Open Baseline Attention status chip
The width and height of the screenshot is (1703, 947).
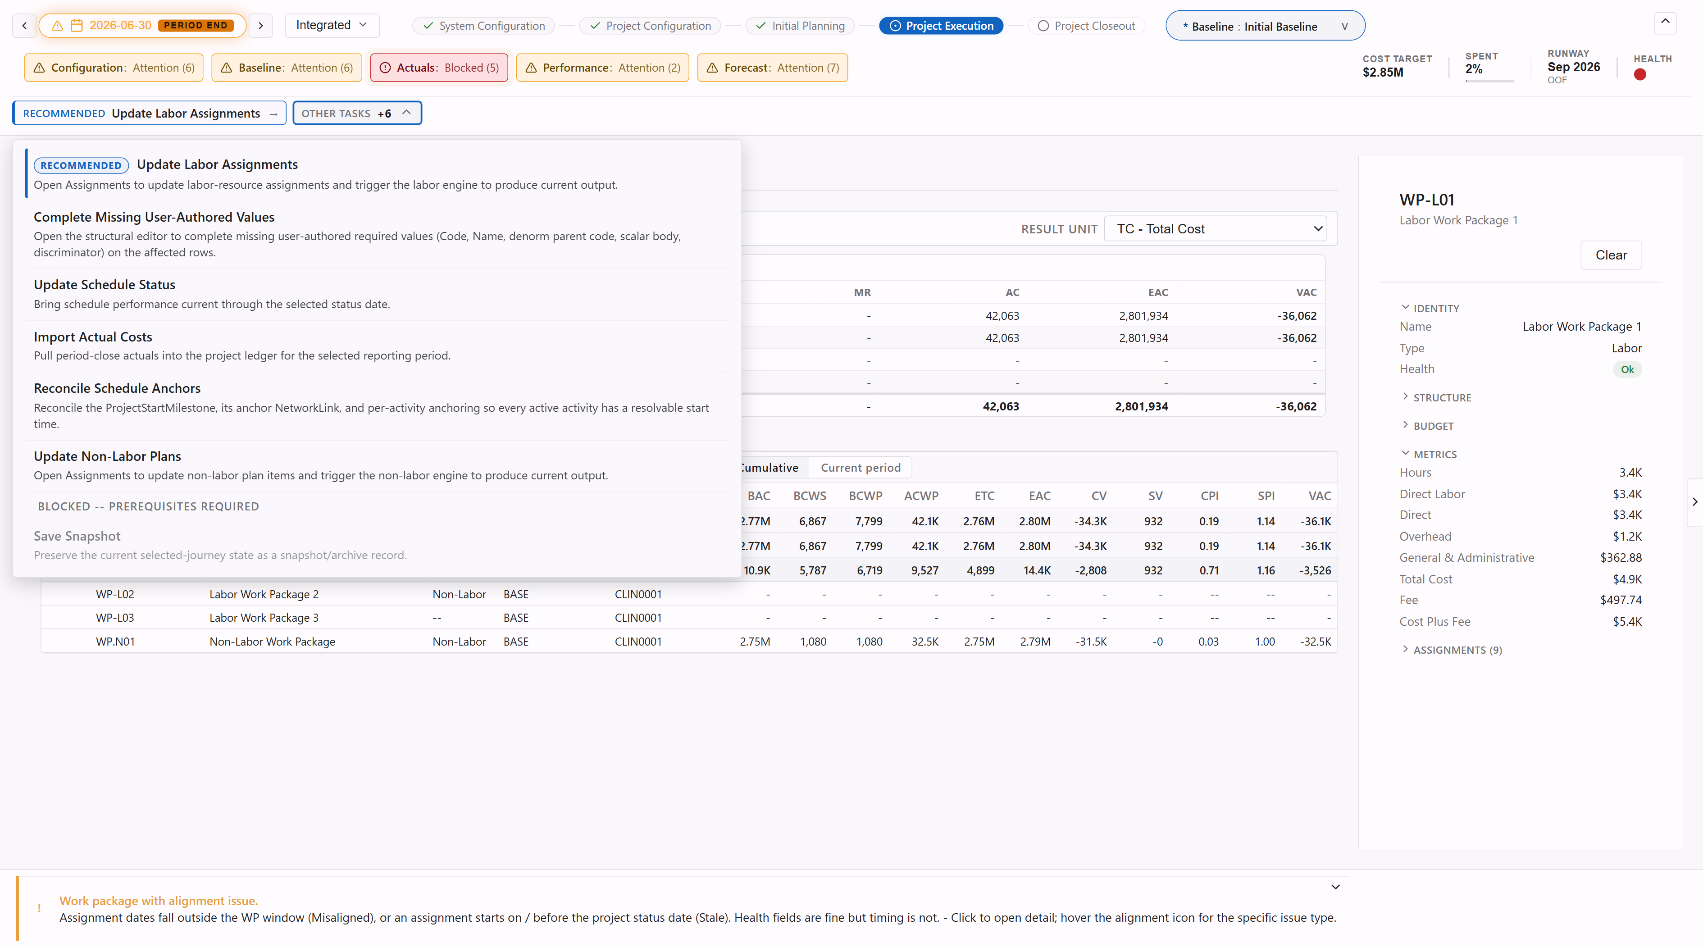(287, 68)
